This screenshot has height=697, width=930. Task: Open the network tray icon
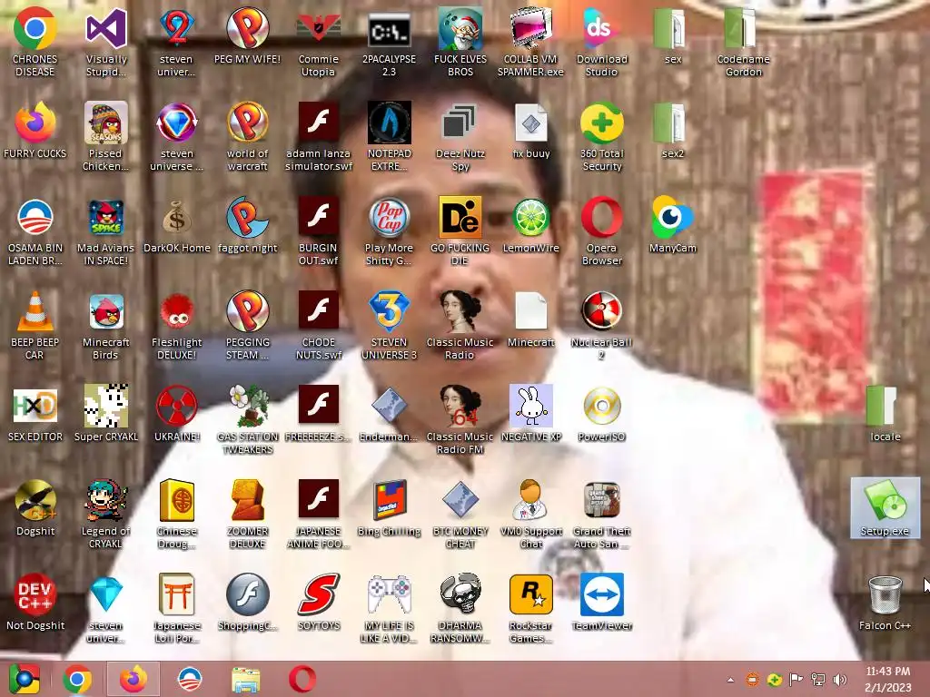point(818,680)
